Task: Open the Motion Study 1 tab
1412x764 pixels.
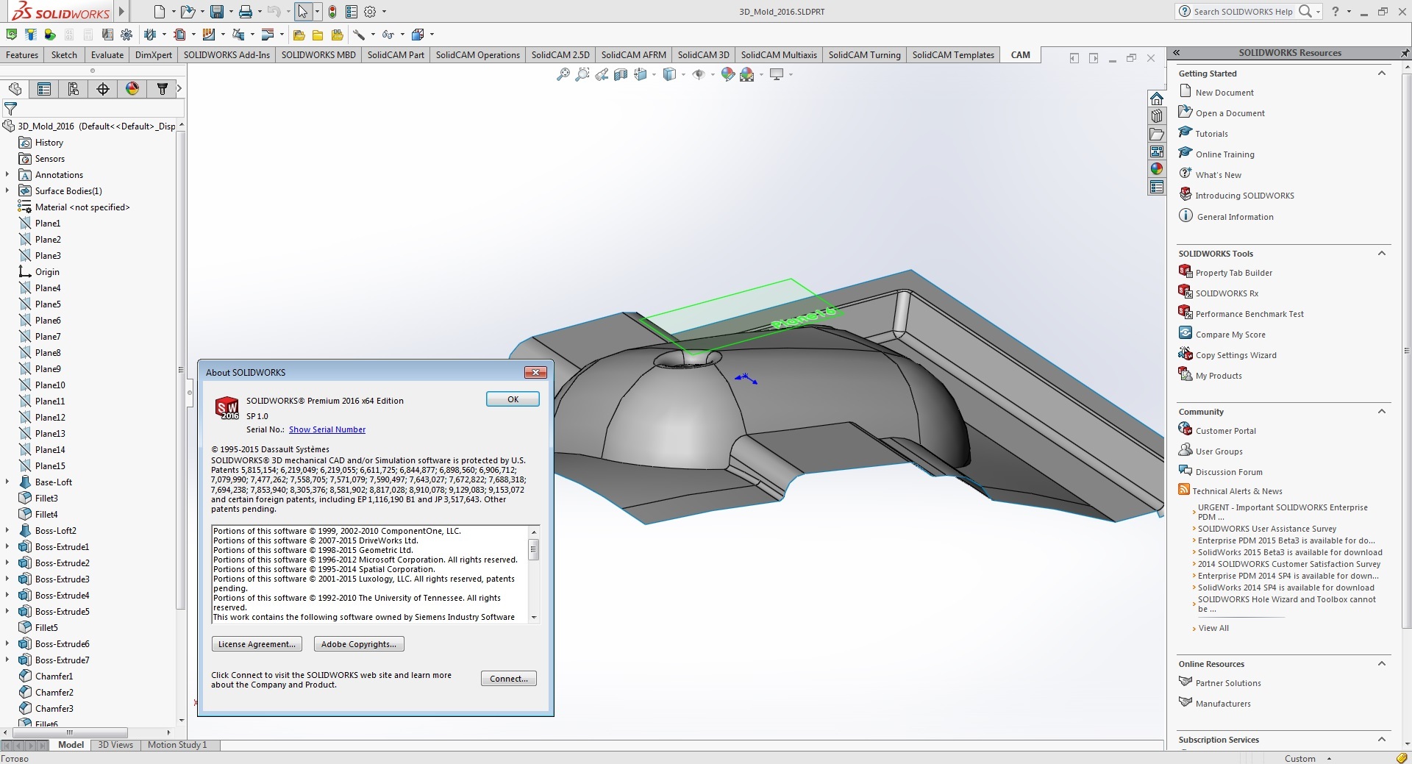Action: 177,745
